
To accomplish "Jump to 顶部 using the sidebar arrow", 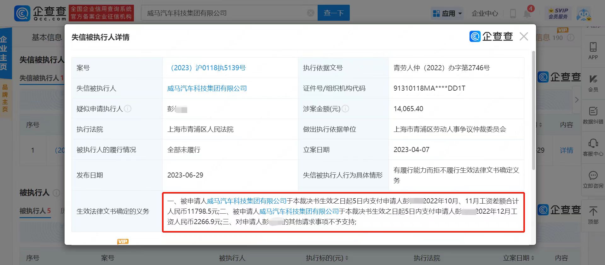I will point(593,215).
